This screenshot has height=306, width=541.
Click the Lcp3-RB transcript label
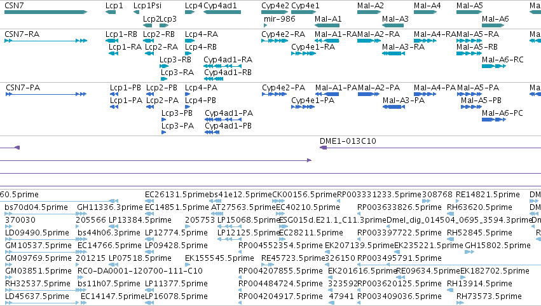pos(175,60)
